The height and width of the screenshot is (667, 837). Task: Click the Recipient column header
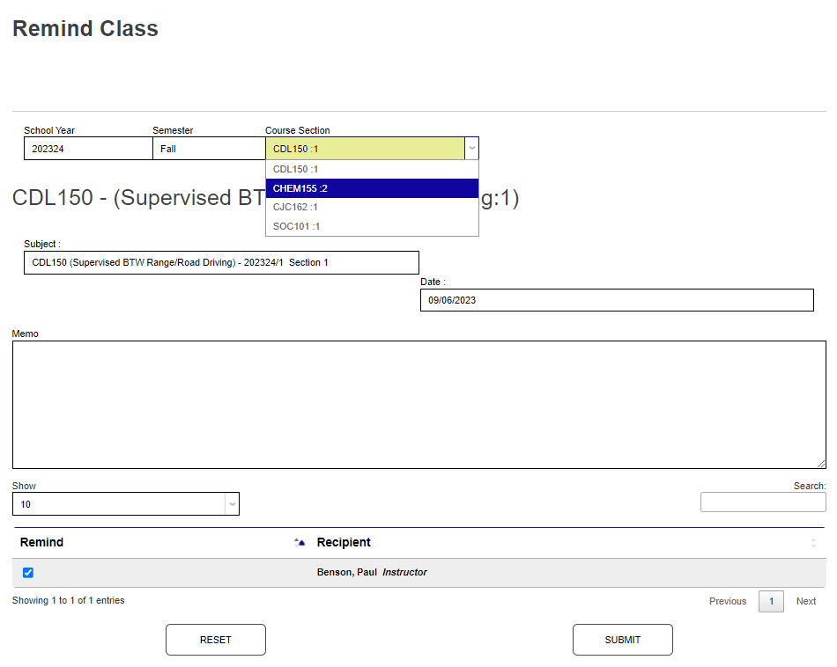pyautogui.click(x=344, y=542)
